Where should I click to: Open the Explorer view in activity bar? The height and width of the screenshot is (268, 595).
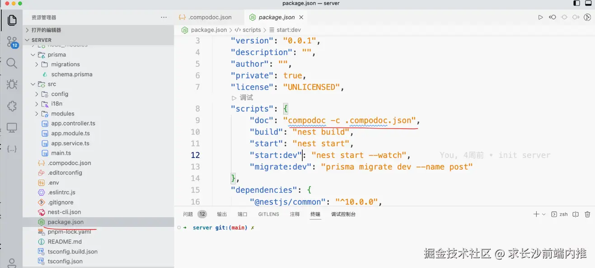pos(12,20)
